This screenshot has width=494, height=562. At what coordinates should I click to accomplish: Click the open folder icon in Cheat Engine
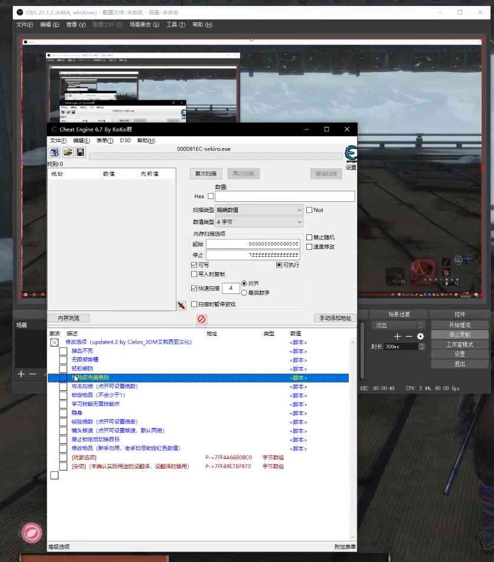point(68,152)
